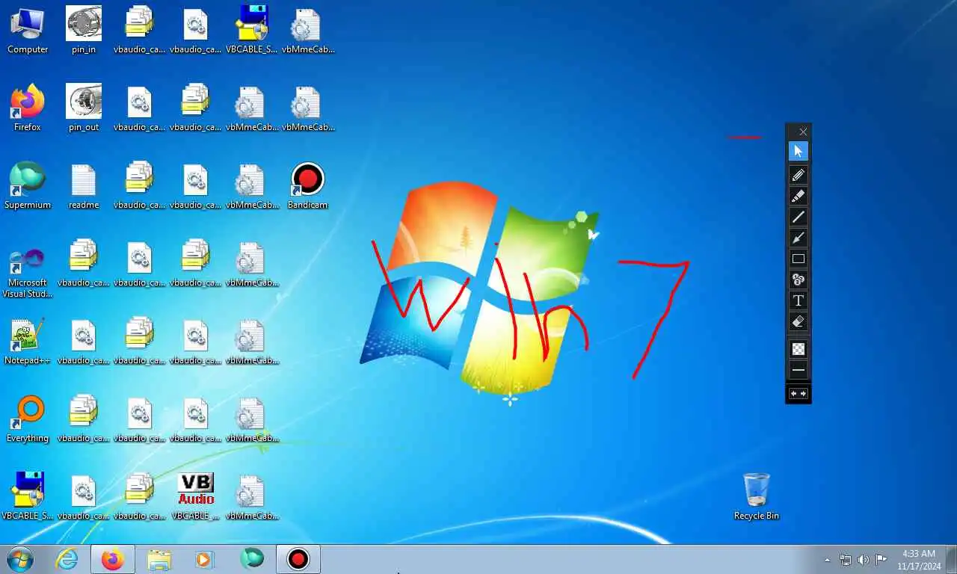Image resolution: width=957 pixels, height=574 pixels.
Task: Select the Everything search desktop shortcut
Action: point(28,419)
